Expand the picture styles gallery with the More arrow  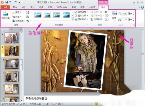pyautogui.click(x=72, y=19)
